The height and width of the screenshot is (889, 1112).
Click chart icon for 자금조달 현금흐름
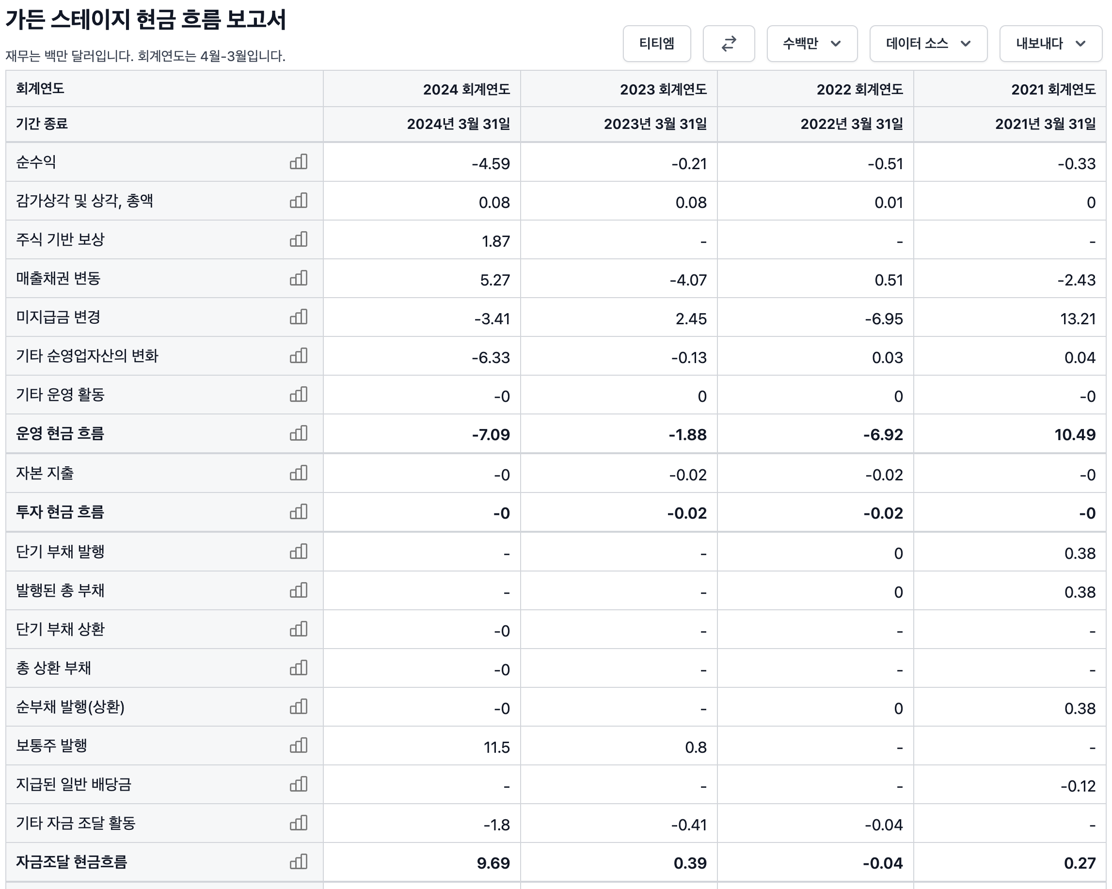[298, 862]
